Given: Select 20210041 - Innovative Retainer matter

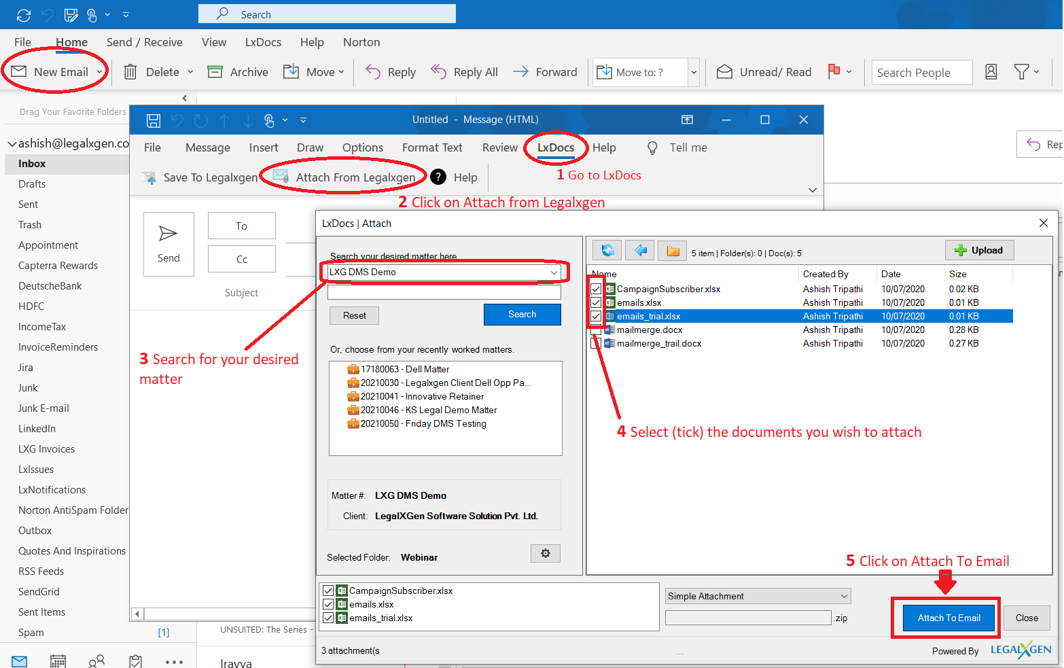Looking at the screenshot, I should [421, 397].
